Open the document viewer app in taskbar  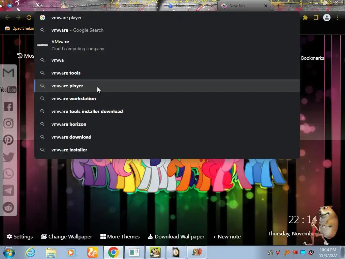coord(134,252)
